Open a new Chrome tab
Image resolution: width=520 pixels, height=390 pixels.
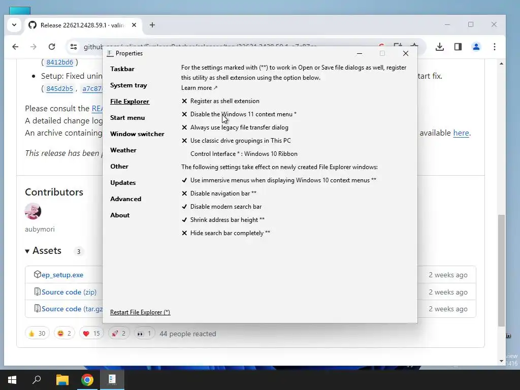pyautogui.click(x=152, y=25)
